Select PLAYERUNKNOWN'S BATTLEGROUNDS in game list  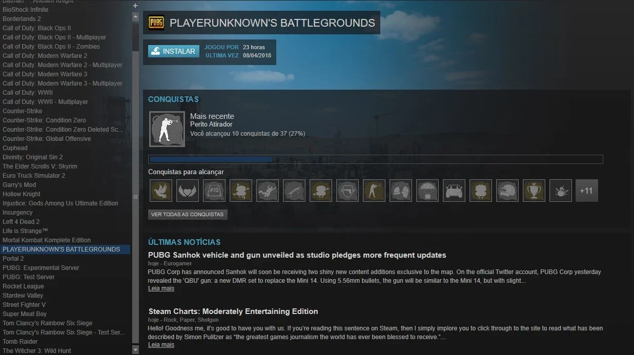point(65,249)
